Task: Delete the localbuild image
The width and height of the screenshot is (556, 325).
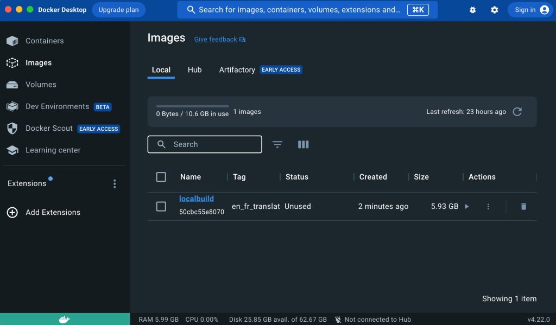Action: pyautogui.click(x=523, y=206)
